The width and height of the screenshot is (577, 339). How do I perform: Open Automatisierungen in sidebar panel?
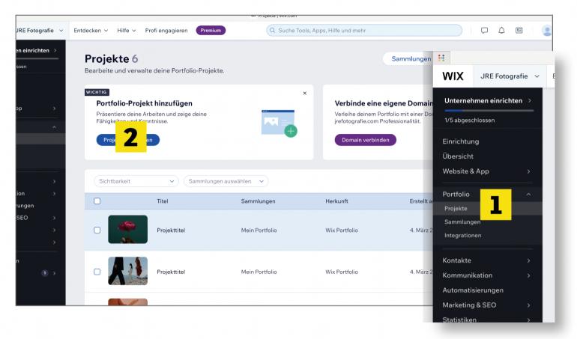(473, 290)
